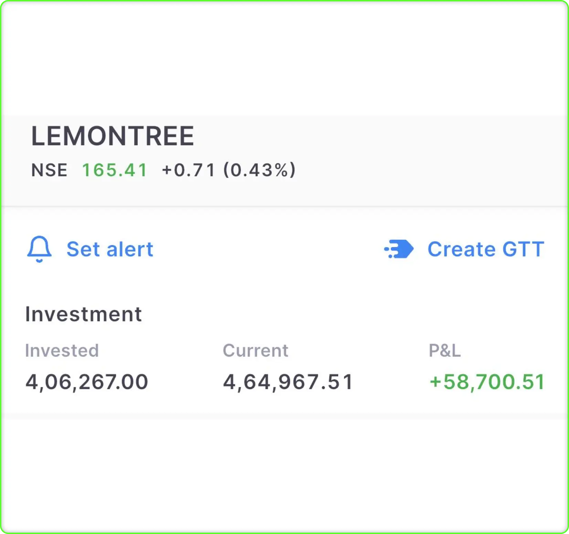Click the blank area above LEMONTREE header
The width and height of the screenshot is (569, 534).
tap(284, 58)
